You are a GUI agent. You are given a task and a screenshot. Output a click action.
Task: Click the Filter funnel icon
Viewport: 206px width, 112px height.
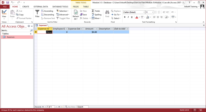click(37, 13)
